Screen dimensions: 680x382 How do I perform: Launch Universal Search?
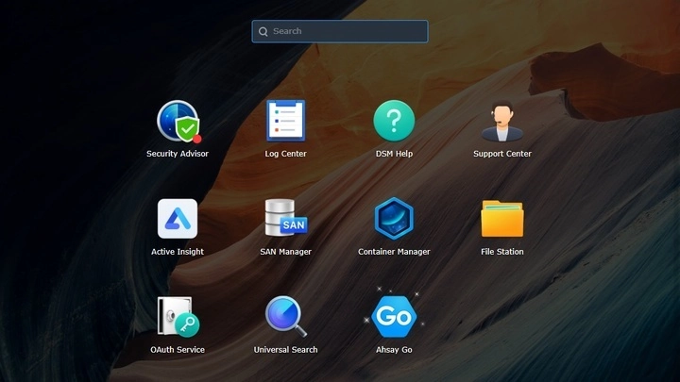[x=286, y=317]
